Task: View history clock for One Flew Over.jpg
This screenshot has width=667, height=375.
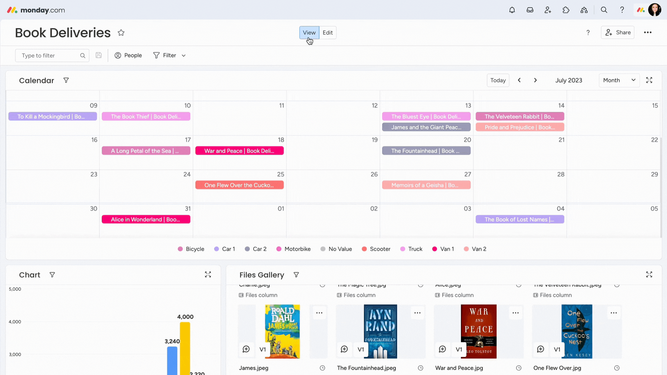Action: pyautogui.click(x=617, y=368)
